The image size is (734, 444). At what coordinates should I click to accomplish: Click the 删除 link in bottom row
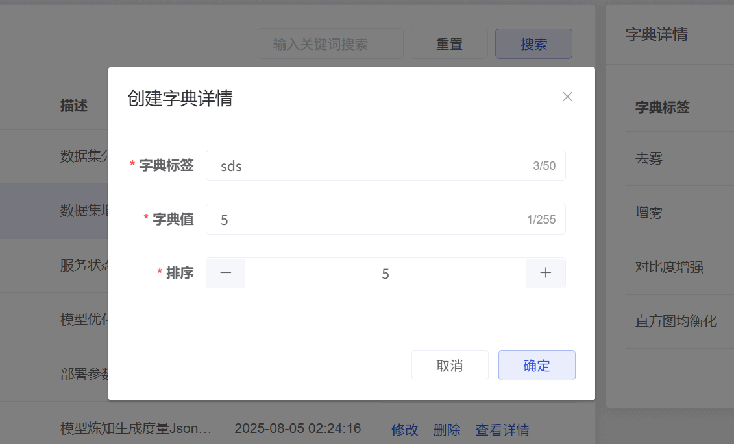click(x=447, y=429)
